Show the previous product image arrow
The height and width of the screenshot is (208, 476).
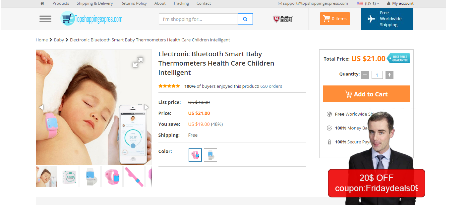41,107
